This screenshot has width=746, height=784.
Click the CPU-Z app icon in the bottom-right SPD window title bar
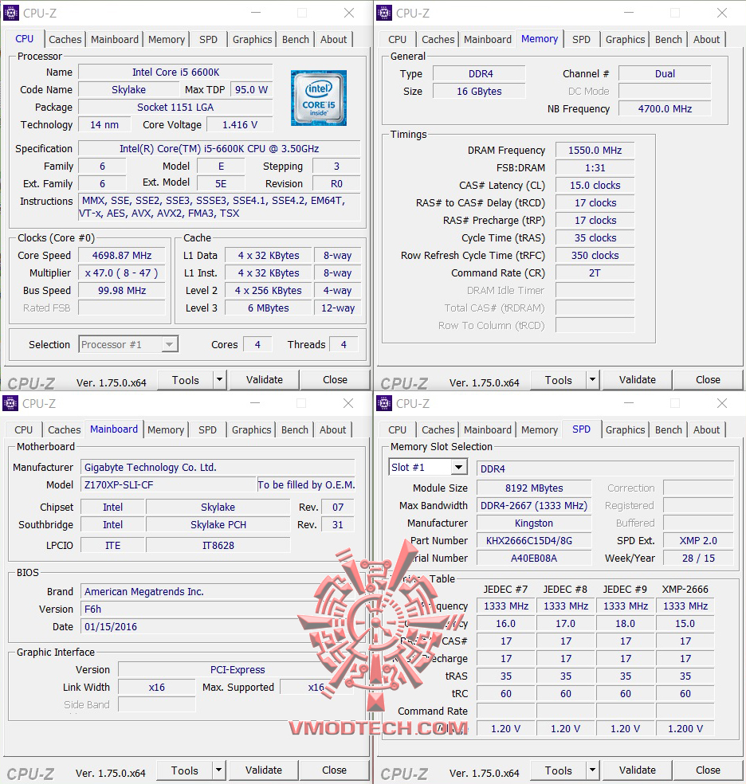pyautogui.click(x=384, y=403)
